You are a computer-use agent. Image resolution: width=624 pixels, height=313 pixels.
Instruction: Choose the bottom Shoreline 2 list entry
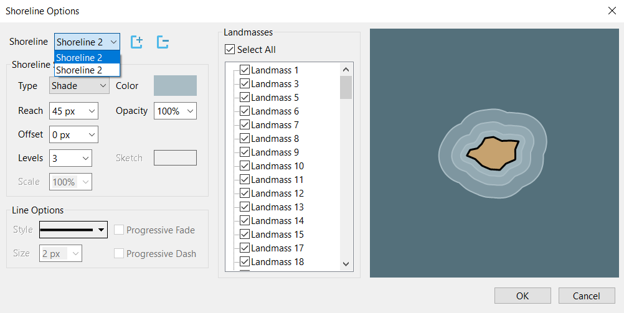87,70
